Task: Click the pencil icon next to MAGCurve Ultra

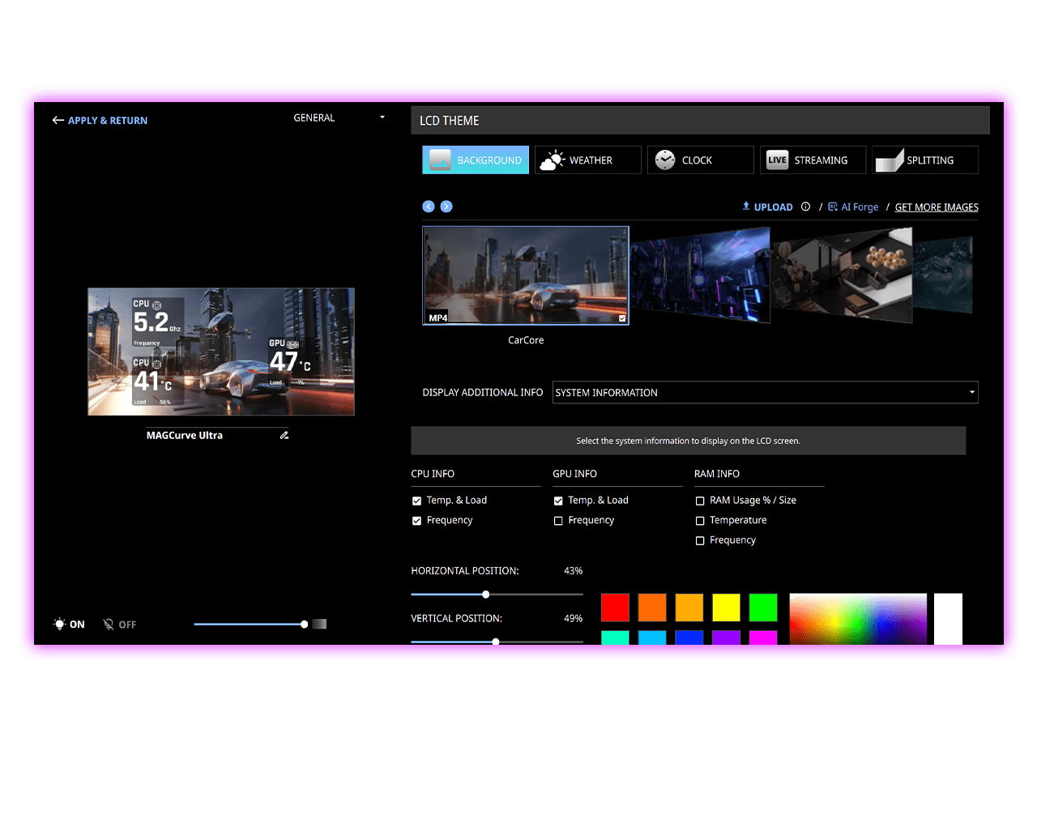Action: point(284,435)
